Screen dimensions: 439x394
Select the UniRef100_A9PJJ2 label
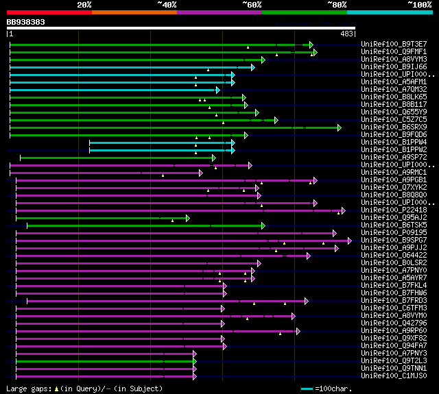394,248
